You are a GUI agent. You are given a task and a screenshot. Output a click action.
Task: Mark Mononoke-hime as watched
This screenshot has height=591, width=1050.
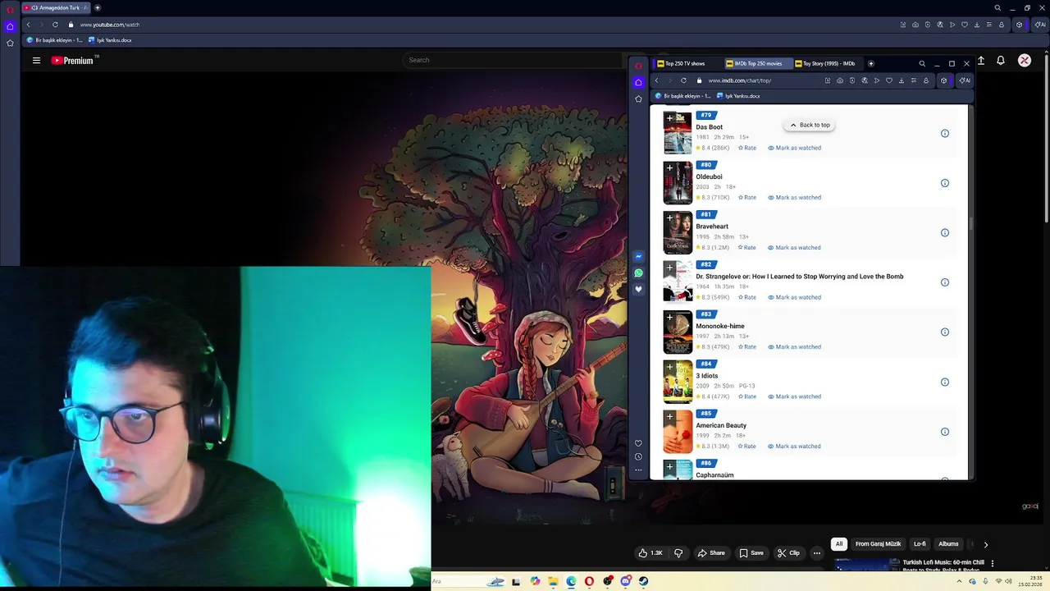(x=794, y=347)
